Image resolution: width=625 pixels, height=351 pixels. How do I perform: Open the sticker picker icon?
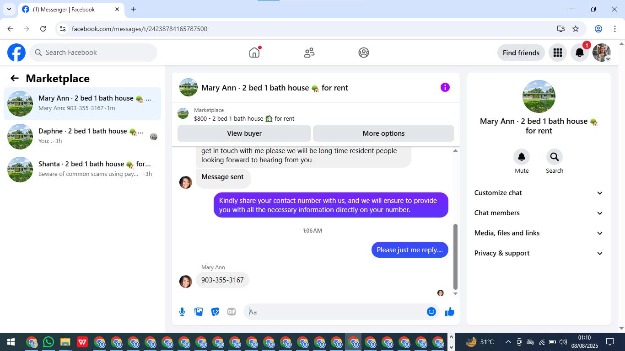pyautogui.click(x=215, y=312)
